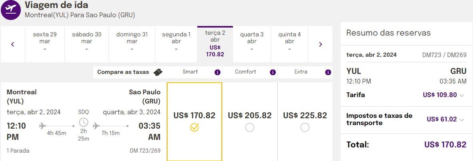Open the Smart fare info icon
This screenshot has width=473, height=161.
point(218,72)
